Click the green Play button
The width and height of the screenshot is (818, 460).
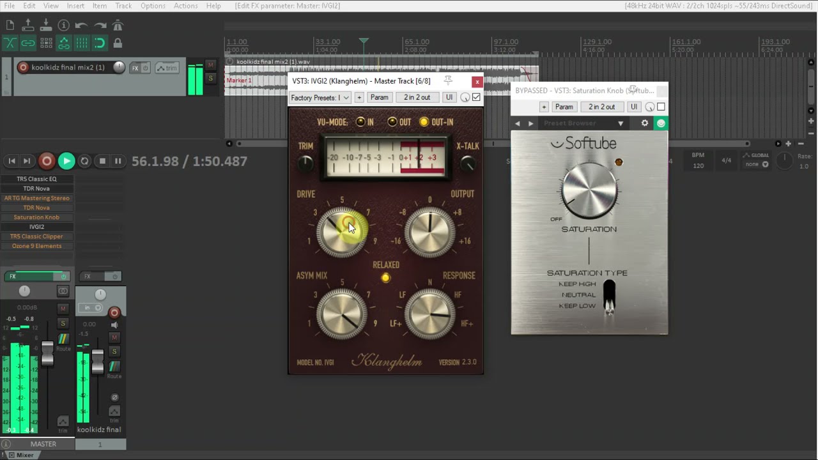[66, 161]
